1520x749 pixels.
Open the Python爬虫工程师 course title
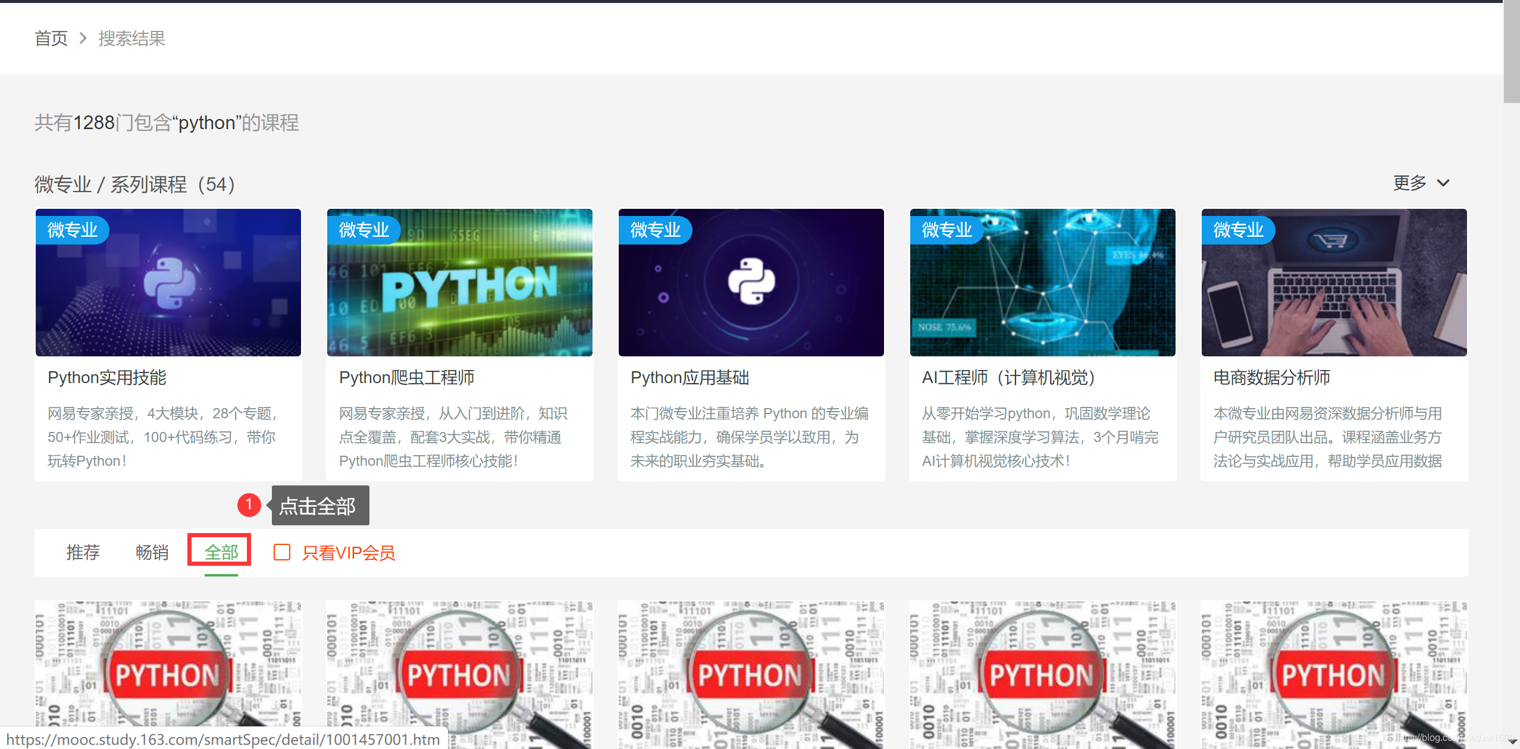coord(406,377)
